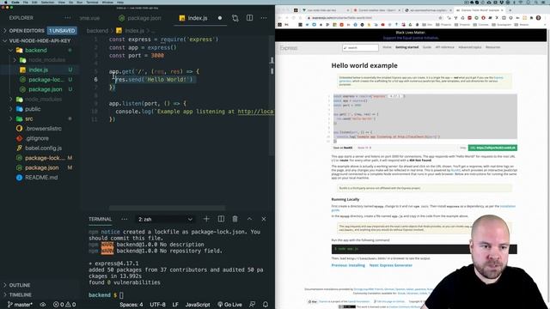Screen dimensions: 550x309
Task: Click Home in Express site nav
Action: (387, 47)
